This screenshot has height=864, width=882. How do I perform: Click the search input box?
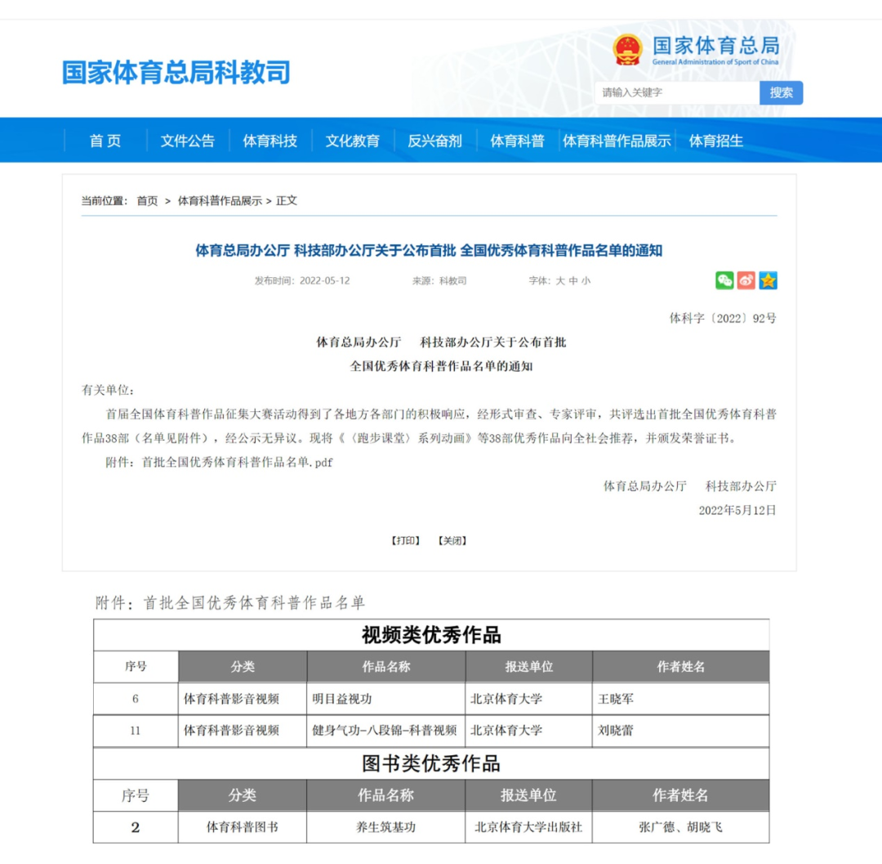tap(678, 93)
